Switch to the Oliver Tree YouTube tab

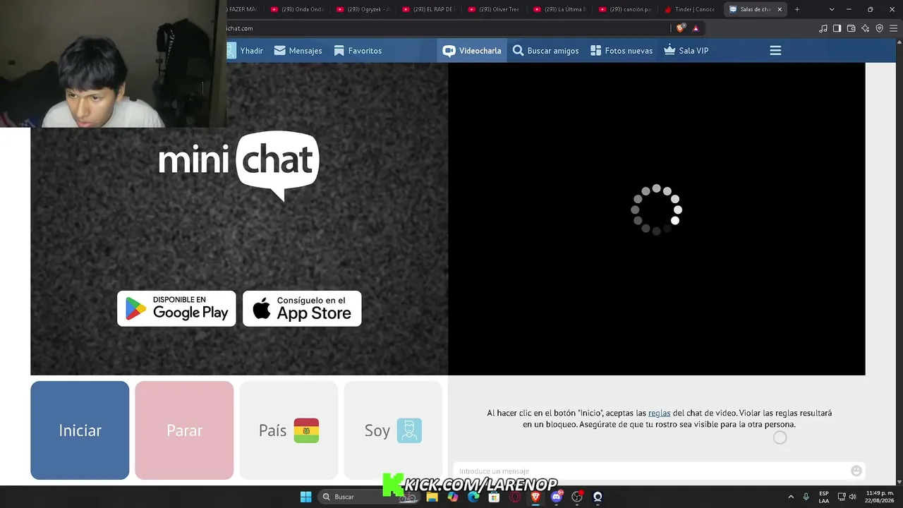[x=494, y=9]
